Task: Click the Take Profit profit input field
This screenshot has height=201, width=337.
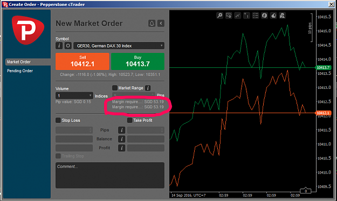Action: (x=146, y=148)
